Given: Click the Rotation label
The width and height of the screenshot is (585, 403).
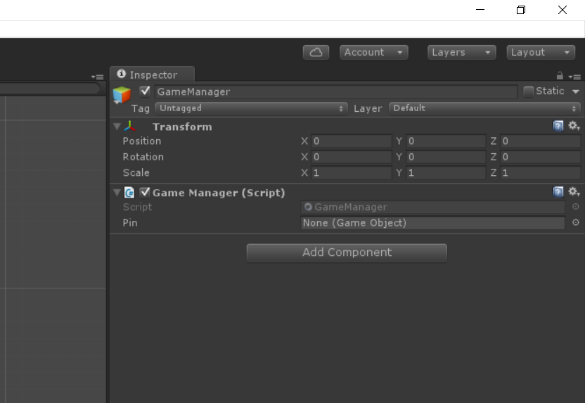Looking at the screenshot, I should 143,157.
